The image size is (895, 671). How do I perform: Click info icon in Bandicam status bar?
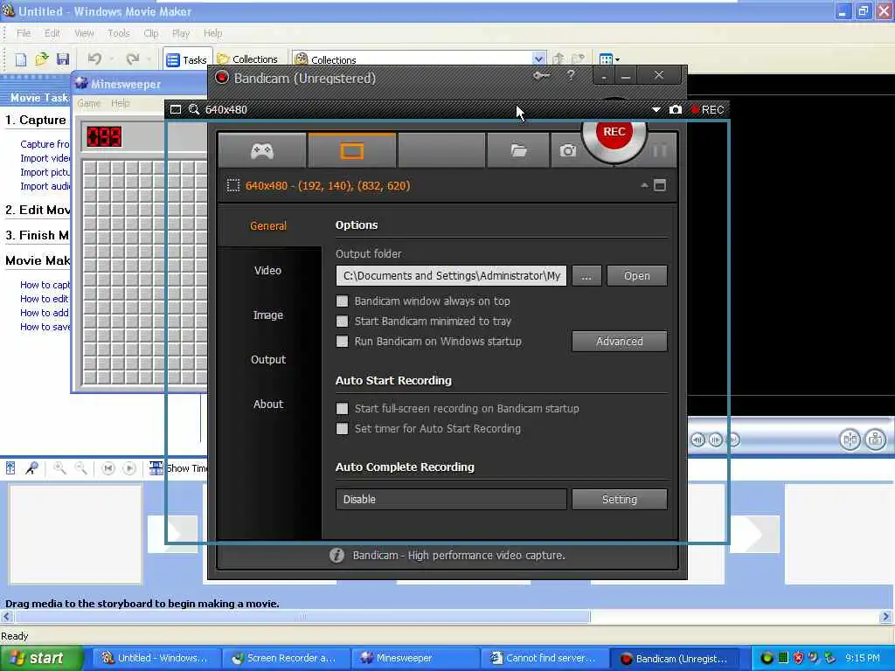tap(336, 555)
